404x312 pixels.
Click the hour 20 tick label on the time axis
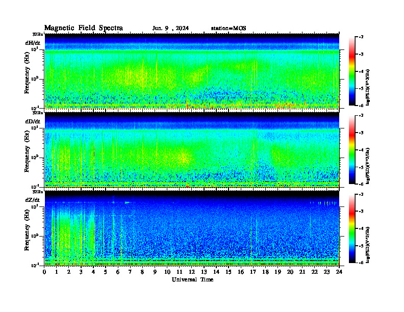point(290,272)
